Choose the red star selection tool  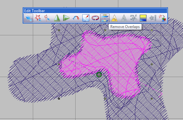pyautogui.click(x=38, y=18)
